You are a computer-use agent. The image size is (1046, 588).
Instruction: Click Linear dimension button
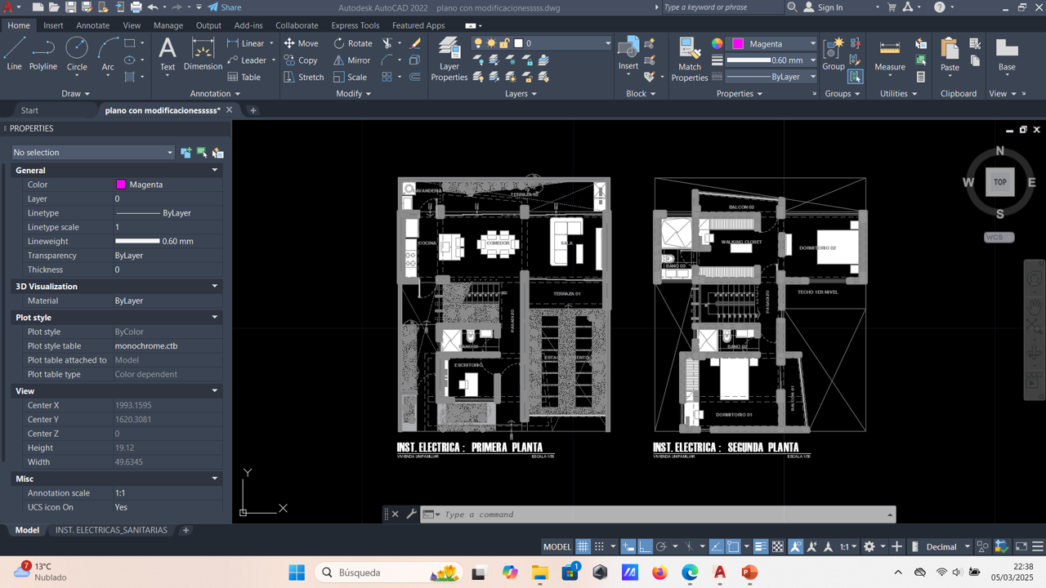[x=249, y=43]
